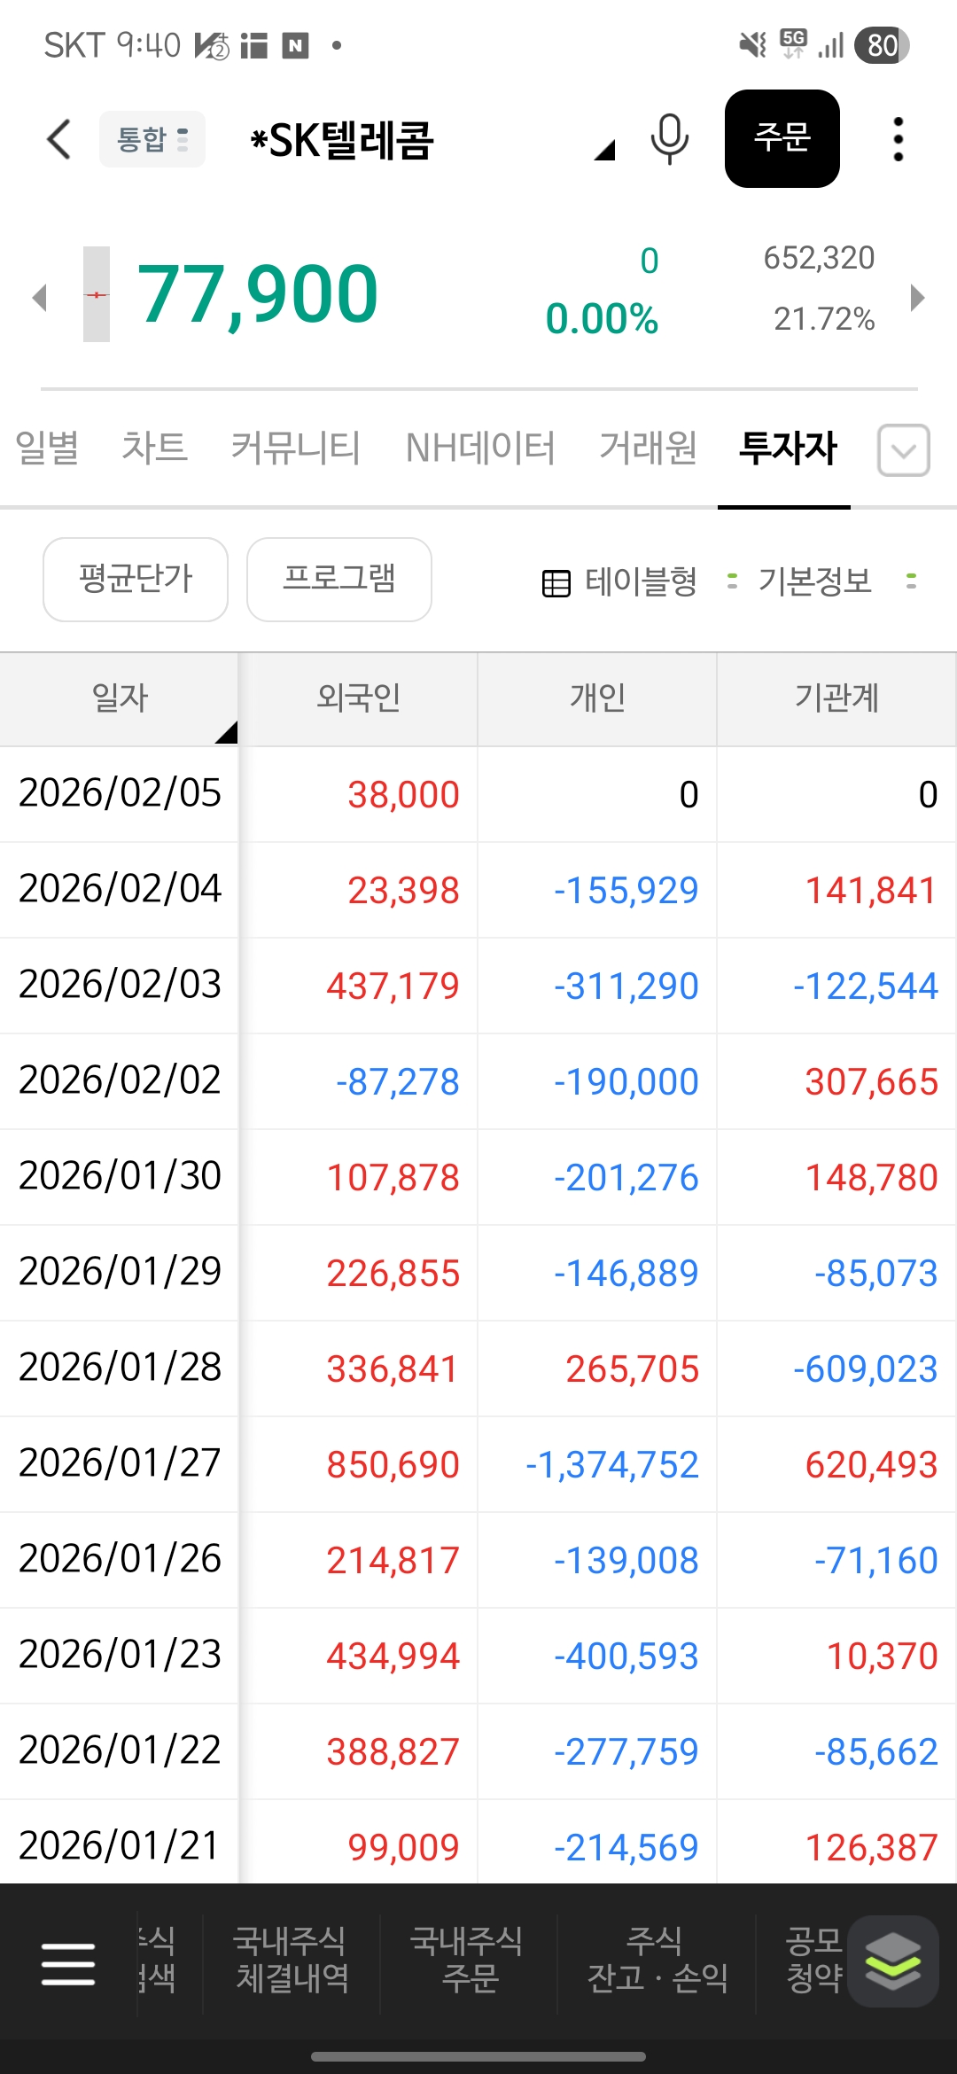957x2074 pixels.
Task: Open the hamburger menu in bottom bar
Action: (x=68, y=1963)
